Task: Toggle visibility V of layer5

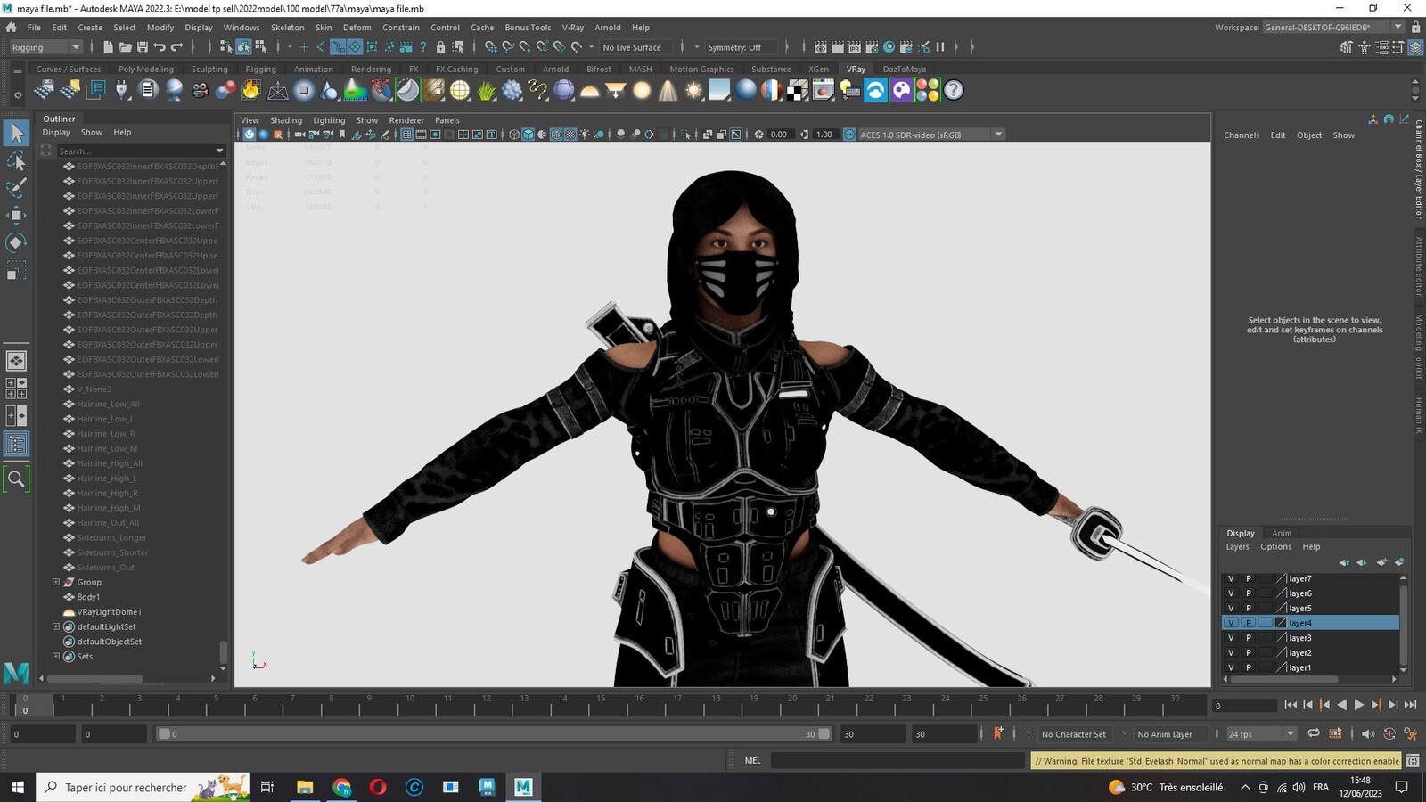Action: [x=1231, y=608]
